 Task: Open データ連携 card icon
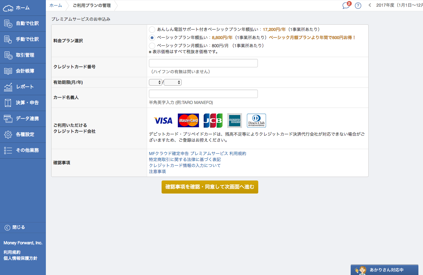coord(8,118)
